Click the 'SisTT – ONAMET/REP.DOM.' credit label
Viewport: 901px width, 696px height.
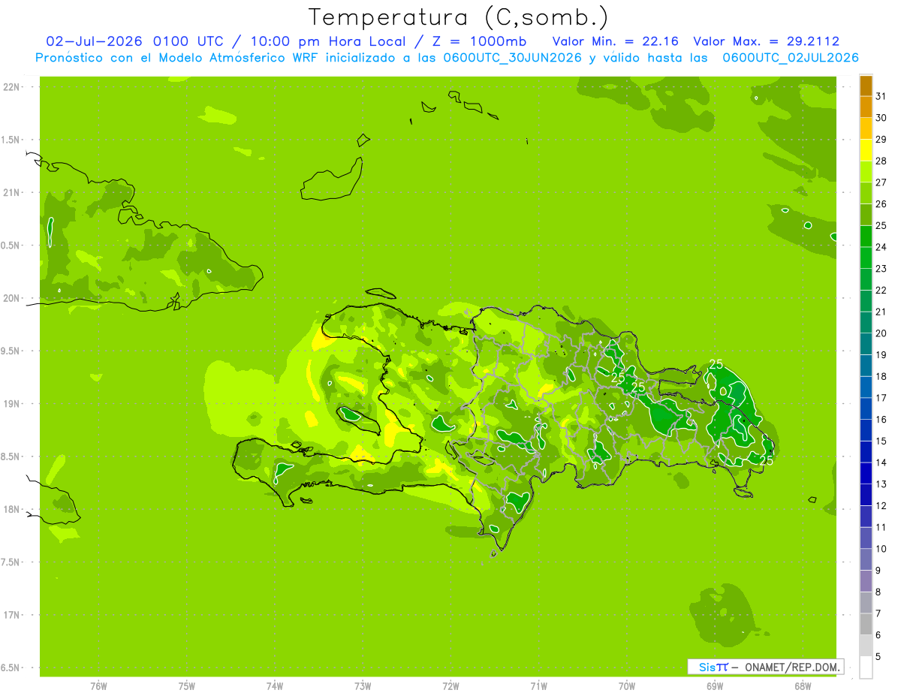[766, 667]
